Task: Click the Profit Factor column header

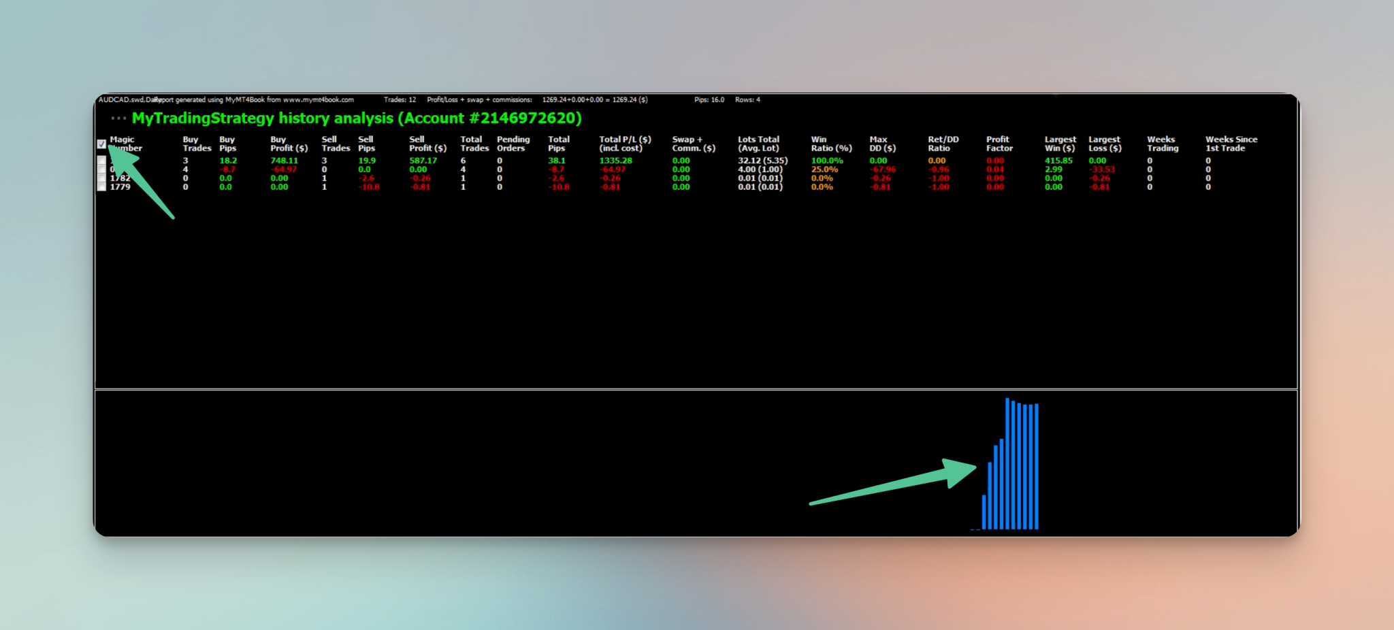Action: tap(999, 144)
